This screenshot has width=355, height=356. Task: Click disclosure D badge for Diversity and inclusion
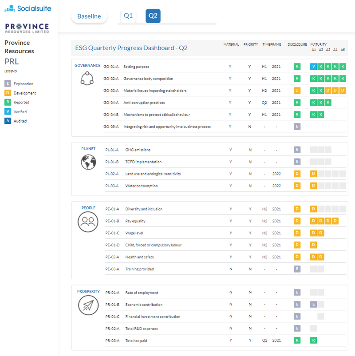297,209
